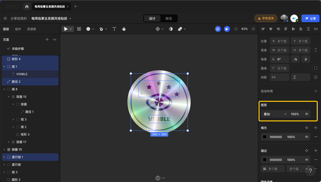Screen dimensions: 321x182
Task: Toggle stroke visibility eye icon
Action: (x=307, y=160)
